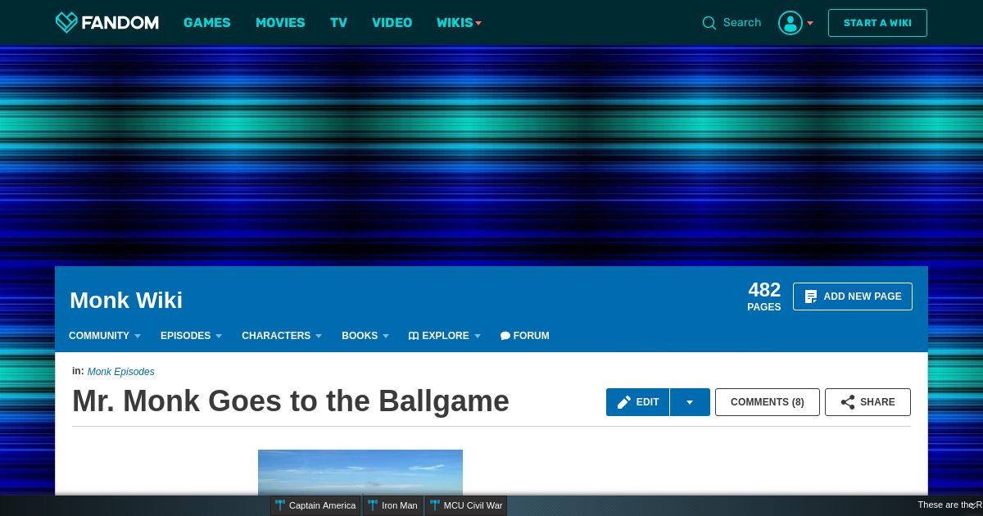Expand the Explore menu arrow
This screenshot has height=516, width=983.
pos(478,336)
